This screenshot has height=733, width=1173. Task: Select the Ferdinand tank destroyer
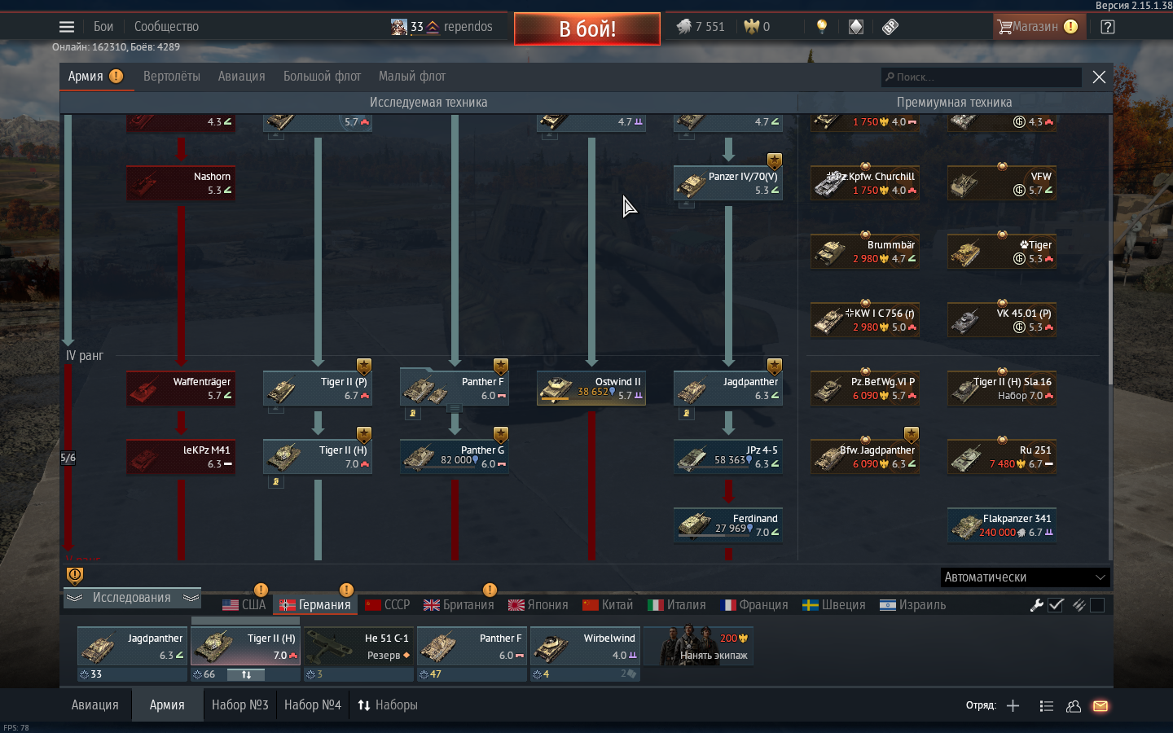(x=728, y=525)
